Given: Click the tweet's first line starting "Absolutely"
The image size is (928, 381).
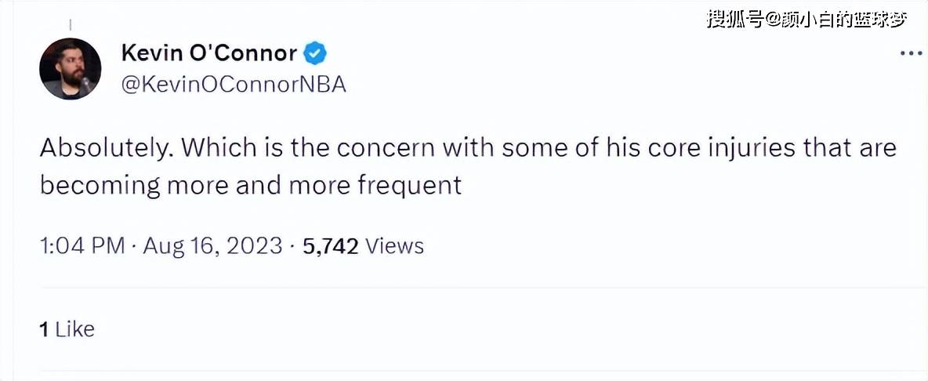Looking at the screenshot, I should pyautogui.click(x=467, y=148).
